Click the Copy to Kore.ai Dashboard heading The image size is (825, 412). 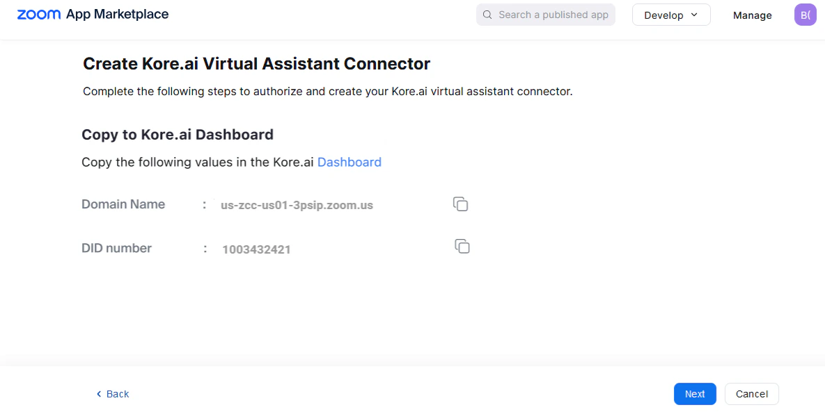pyautogui.click(x=178, y=134)
